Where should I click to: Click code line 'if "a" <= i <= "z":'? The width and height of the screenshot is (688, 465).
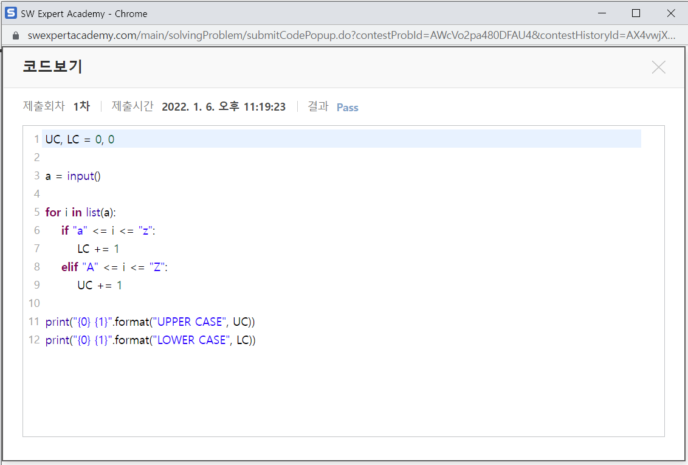click(108, 231)
